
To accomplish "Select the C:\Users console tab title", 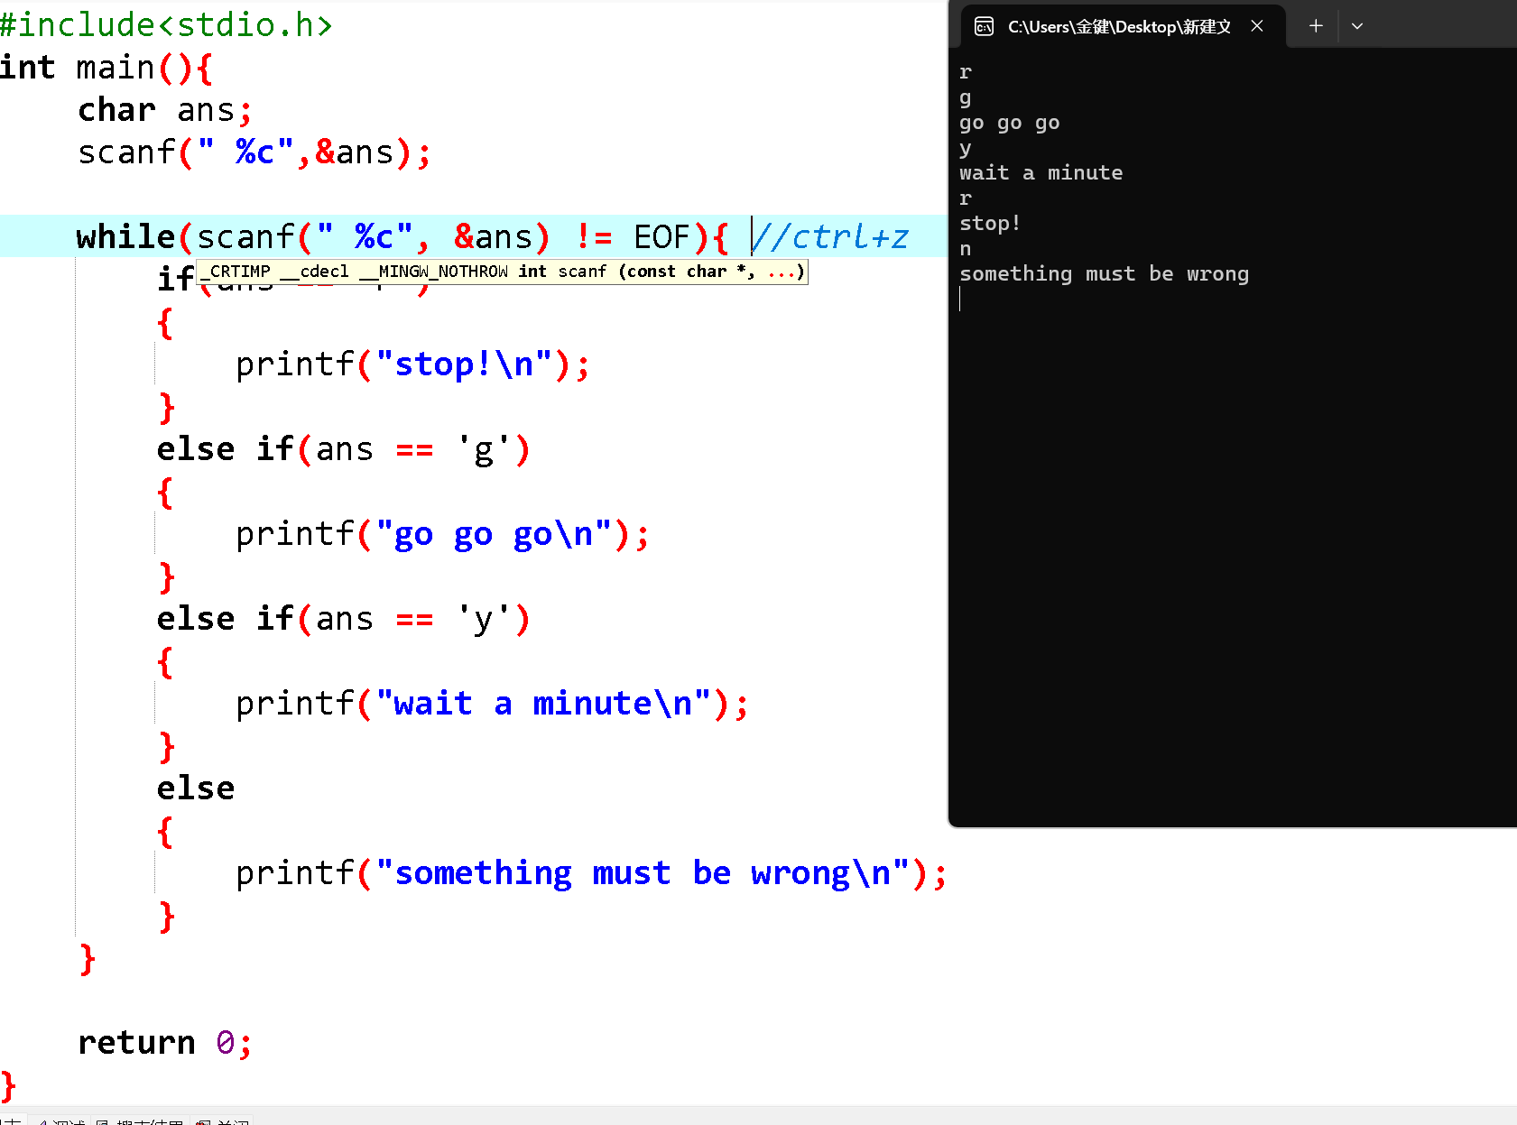I will (1119, 27).
